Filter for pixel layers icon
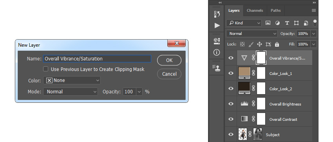Image resolution: width=333 pixels, height=142 pixels. [268, 23]
